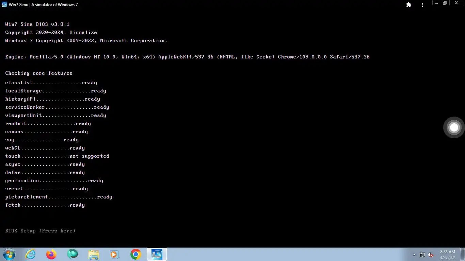The height and width of the screenshot is (261, 465).
Task: Click the geolocation ready line
Action: (x=54, y=180)
